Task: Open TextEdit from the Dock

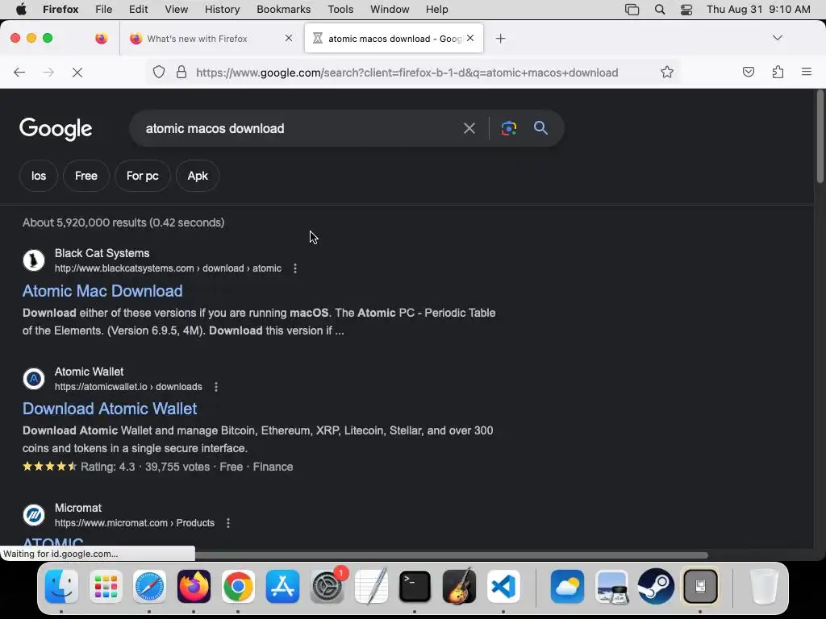Action: (371, 586)
